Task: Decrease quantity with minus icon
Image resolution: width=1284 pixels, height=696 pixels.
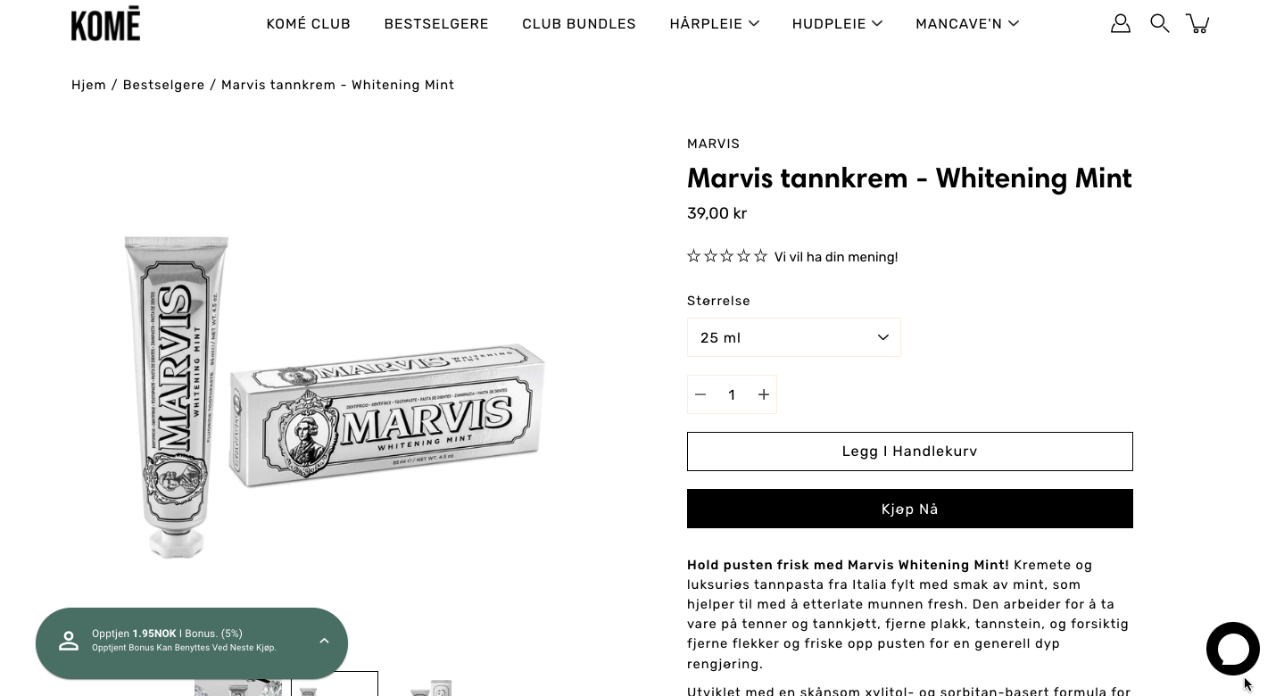Action: (x=700, y=394)
